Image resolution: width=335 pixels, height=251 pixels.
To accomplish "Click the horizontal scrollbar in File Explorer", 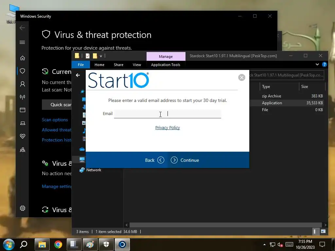I will 226,225.
